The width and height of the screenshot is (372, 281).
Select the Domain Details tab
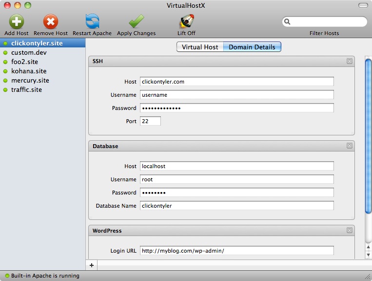[x=252, y=47]
